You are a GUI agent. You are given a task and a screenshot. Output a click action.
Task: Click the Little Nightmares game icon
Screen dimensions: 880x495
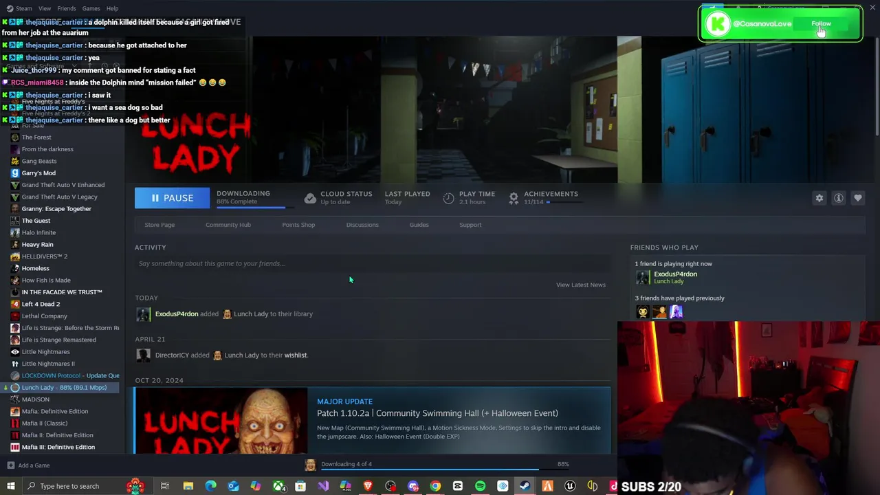point(15,352)
